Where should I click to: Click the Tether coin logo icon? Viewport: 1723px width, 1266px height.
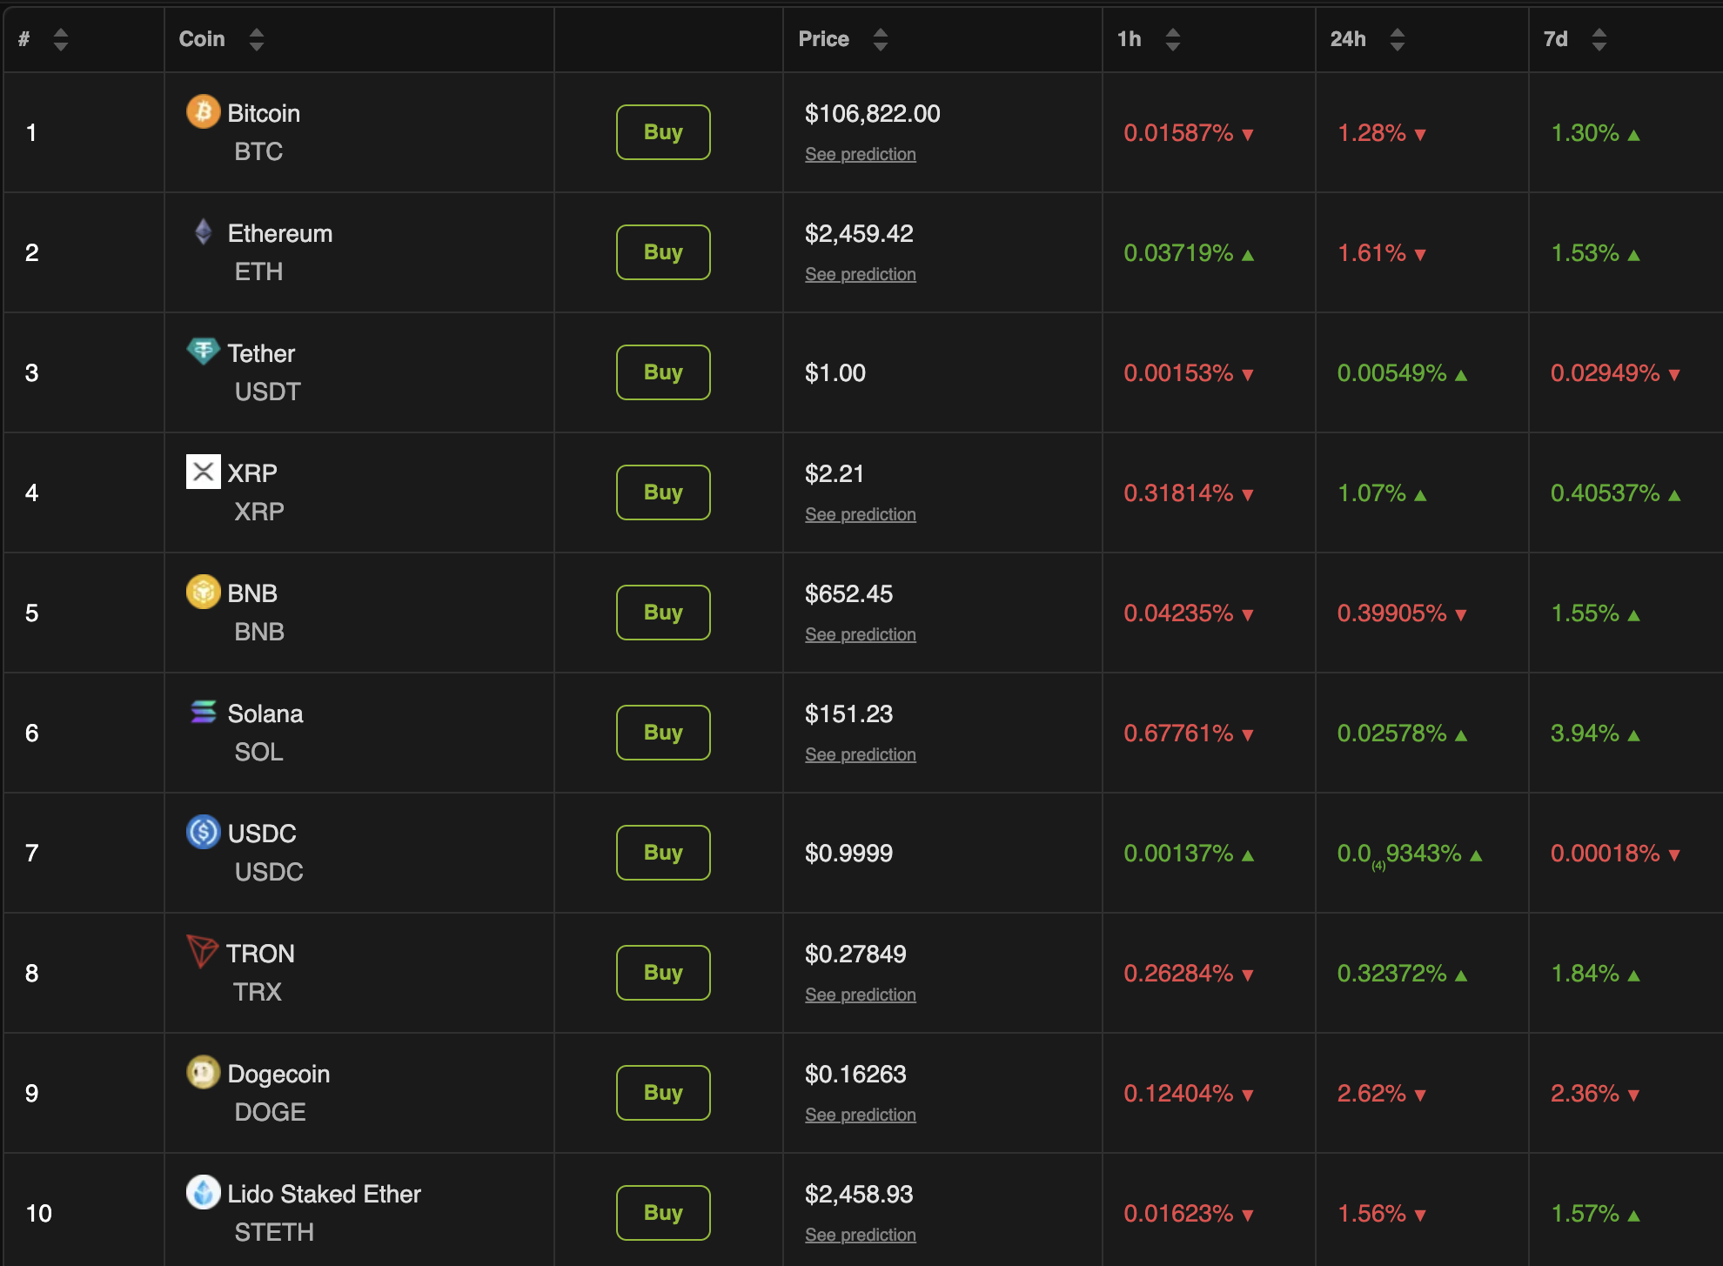[x=203, y=351]
